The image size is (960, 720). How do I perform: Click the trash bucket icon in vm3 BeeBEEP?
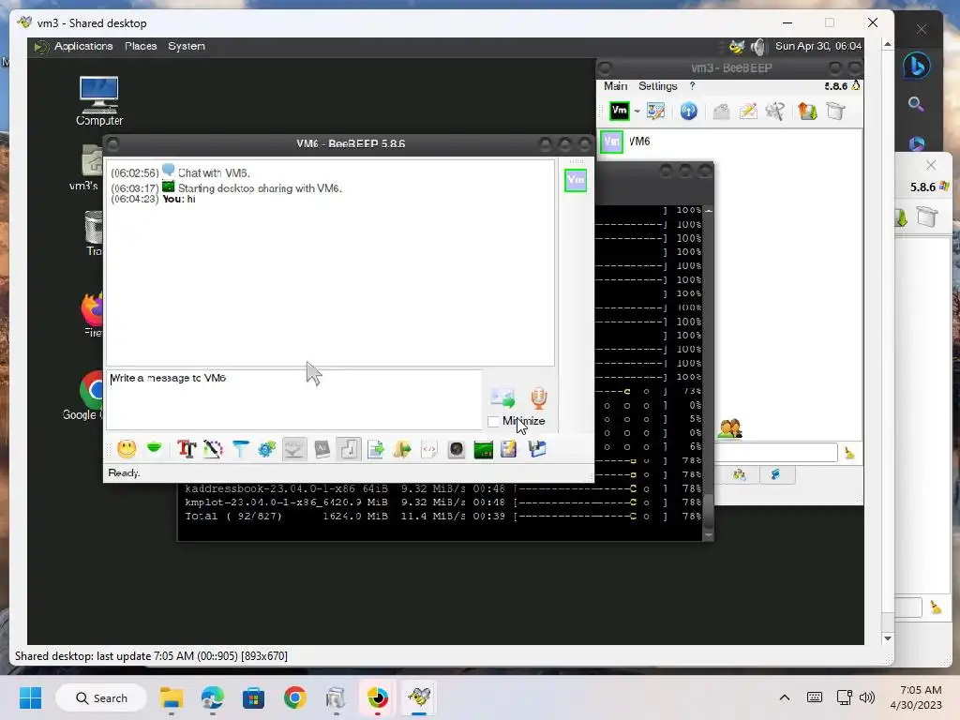coord(835,111)
